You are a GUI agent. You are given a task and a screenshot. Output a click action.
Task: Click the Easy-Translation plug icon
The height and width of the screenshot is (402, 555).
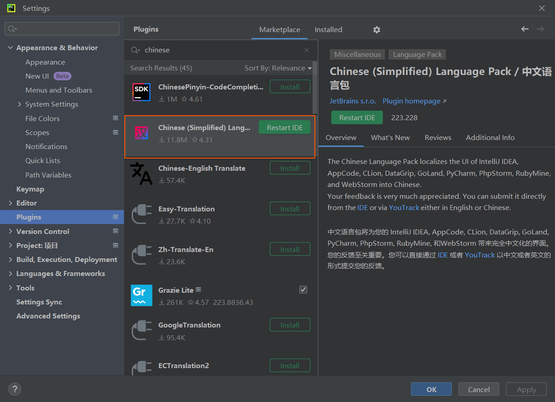coord(141,214)
